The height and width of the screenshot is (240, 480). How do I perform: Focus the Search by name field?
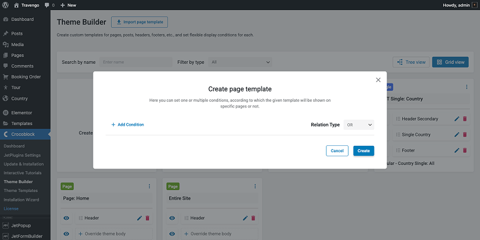click(136, 62)
